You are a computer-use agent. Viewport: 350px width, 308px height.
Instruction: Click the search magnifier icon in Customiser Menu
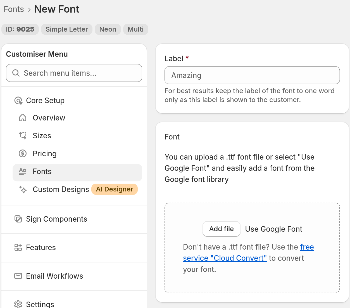(16, 73)
